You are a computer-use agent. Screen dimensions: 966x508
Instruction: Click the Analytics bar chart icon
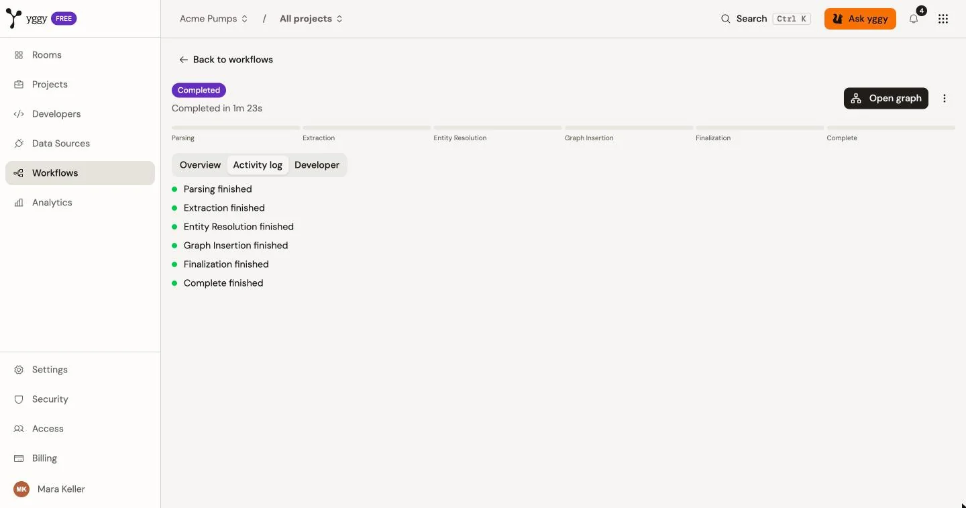coord(19,203)
